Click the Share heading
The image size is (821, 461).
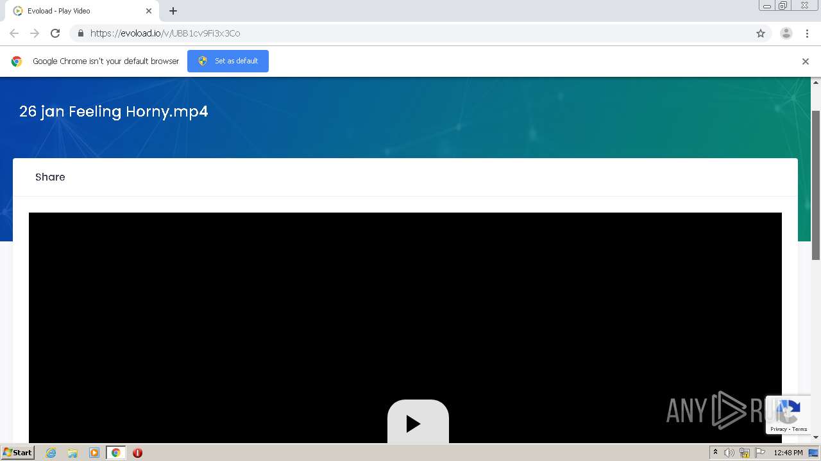tap(50, 177)
